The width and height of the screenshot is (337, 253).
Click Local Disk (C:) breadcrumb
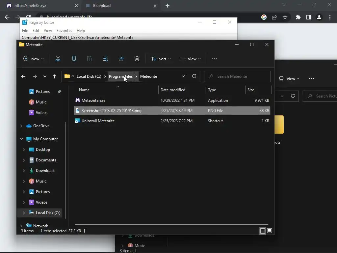click(89, 76)
